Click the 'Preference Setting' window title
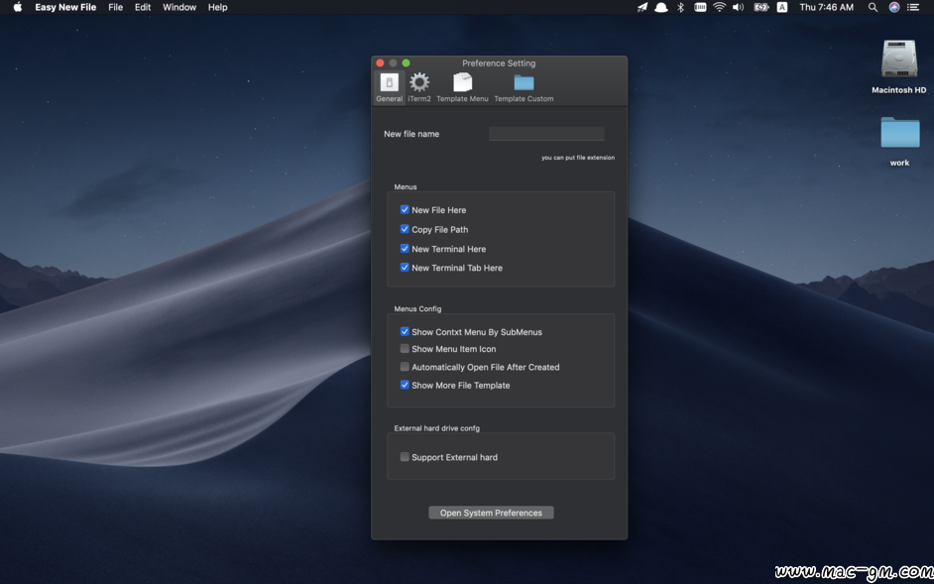The height and width of the screenshot is (584, 934). [499, 63]
